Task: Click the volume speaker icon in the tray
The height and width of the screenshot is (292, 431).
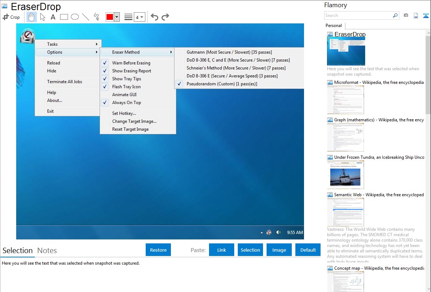Action: [278, 232]
